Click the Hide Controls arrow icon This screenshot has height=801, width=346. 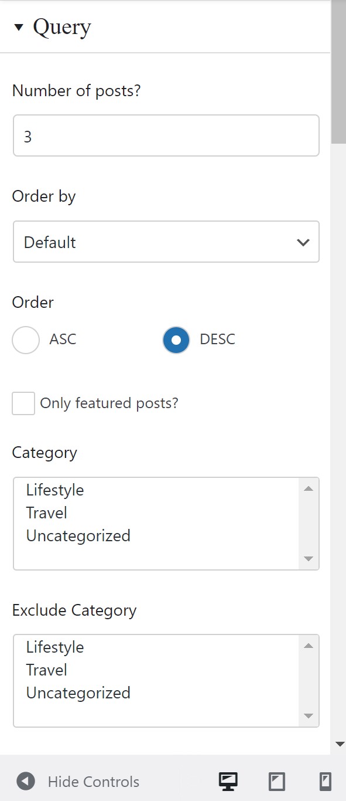tap(26, 781)
